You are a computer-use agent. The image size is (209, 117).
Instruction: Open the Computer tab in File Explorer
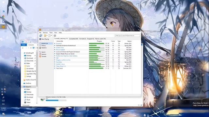(x=31, y=45)
